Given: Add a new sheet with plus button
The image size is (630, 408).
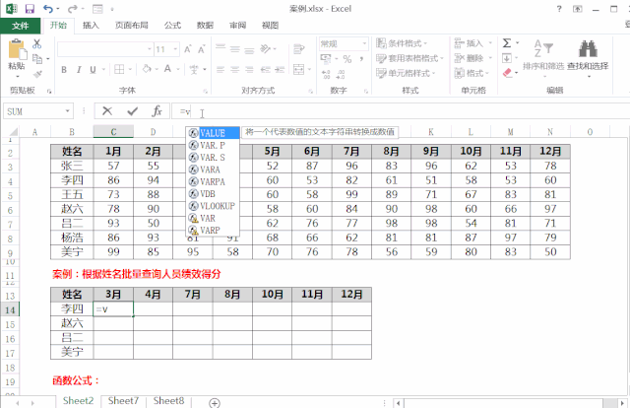Looking at the screenshot, I should pyautogui.click(x=215, y=403).
